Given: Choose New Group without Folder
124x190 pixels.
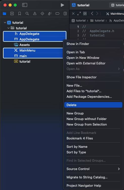Looking at the screenshot, I should click(x=93, y=119).
